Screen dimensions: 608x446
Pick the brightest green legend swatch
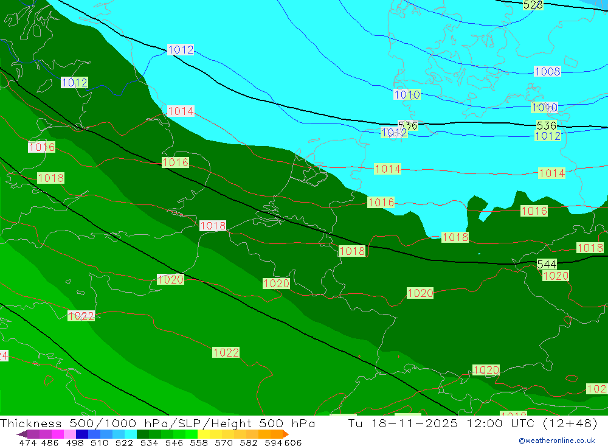[192, 434]
